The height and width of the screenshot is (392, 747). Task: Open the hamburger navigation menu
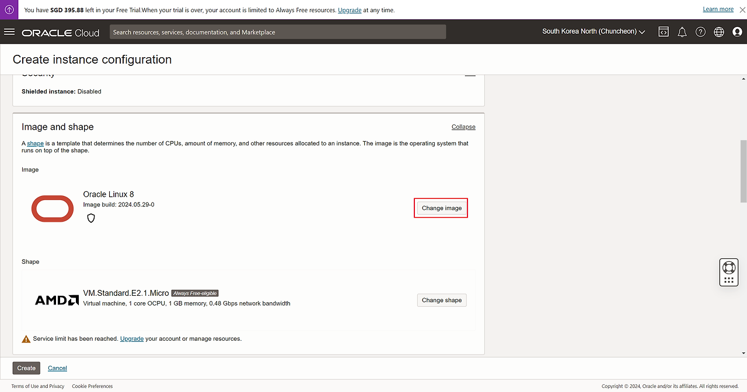(x=9, y=32)
